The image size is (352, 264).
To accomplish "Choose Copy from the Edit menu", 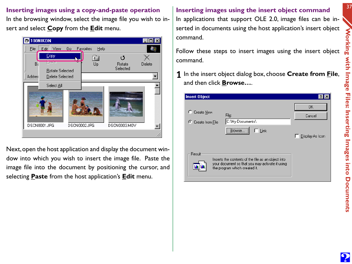I will point(60,56).
